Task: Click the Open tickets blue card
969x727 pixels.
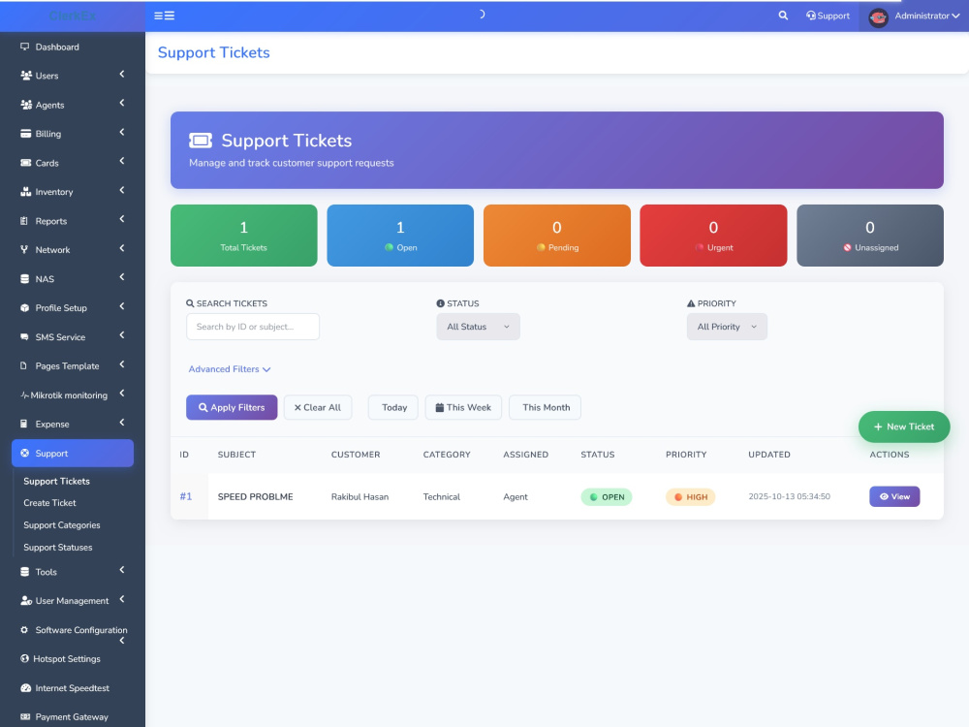Action: [400, 236]
